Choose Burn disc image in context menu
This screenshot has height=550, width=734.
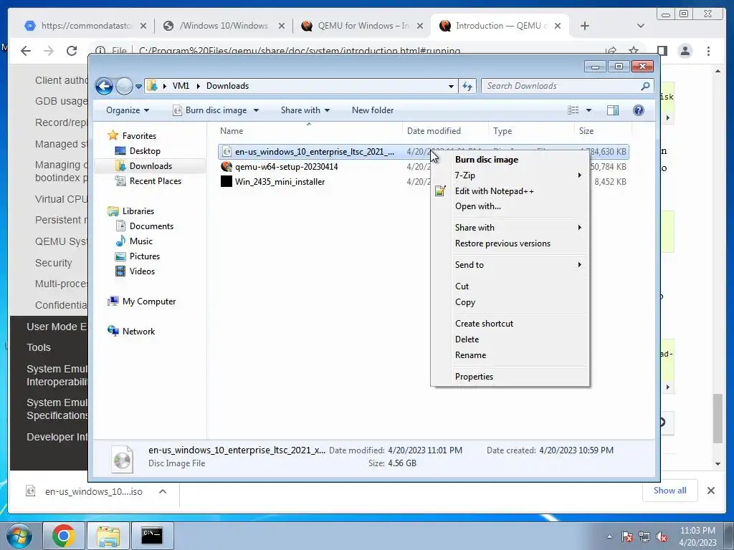pos(487,160)
